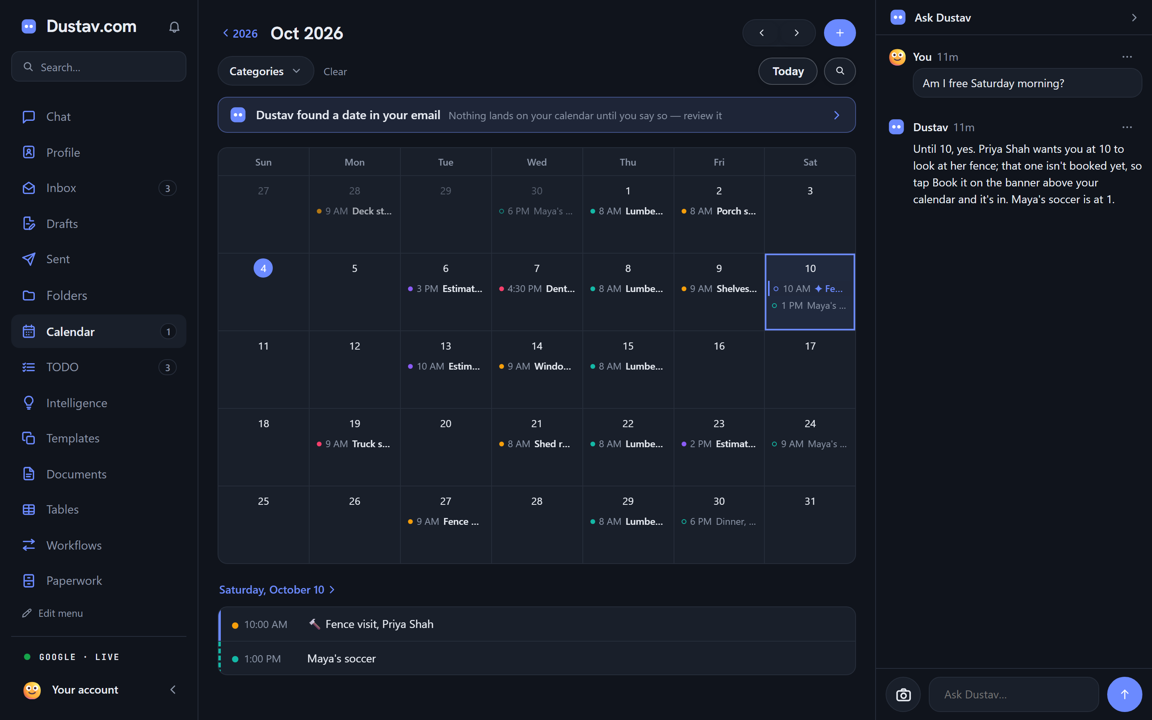
Task: Open the Sent folder
Action: [98, 259]
